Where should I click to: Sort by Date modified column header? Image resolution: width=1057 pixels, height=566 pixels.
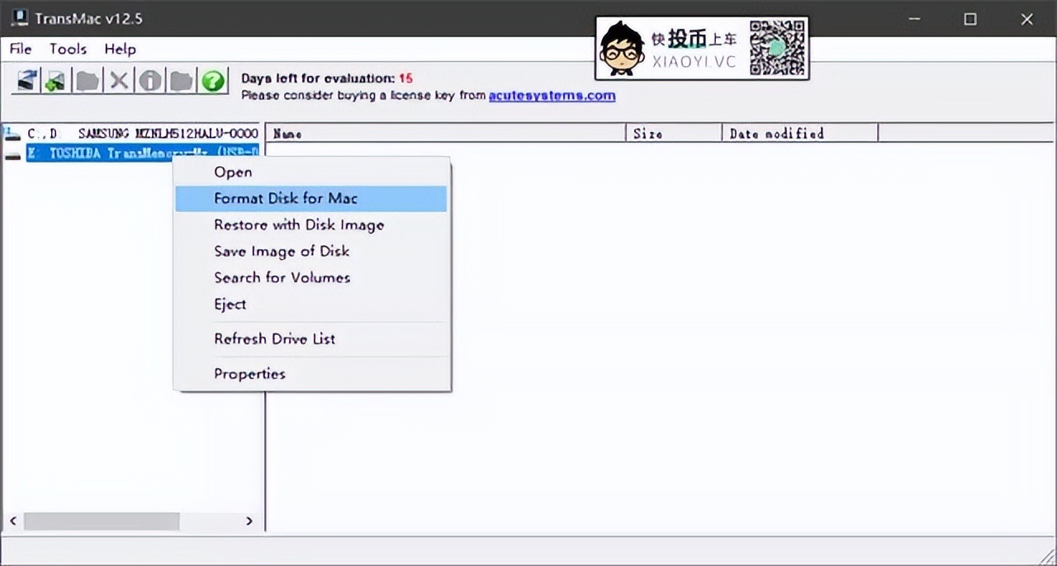[x=799, y=133]
